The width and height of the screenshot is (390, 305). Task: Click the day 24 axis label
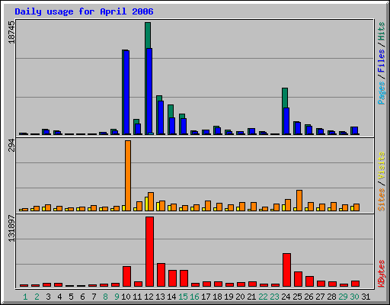coord(286,297)
